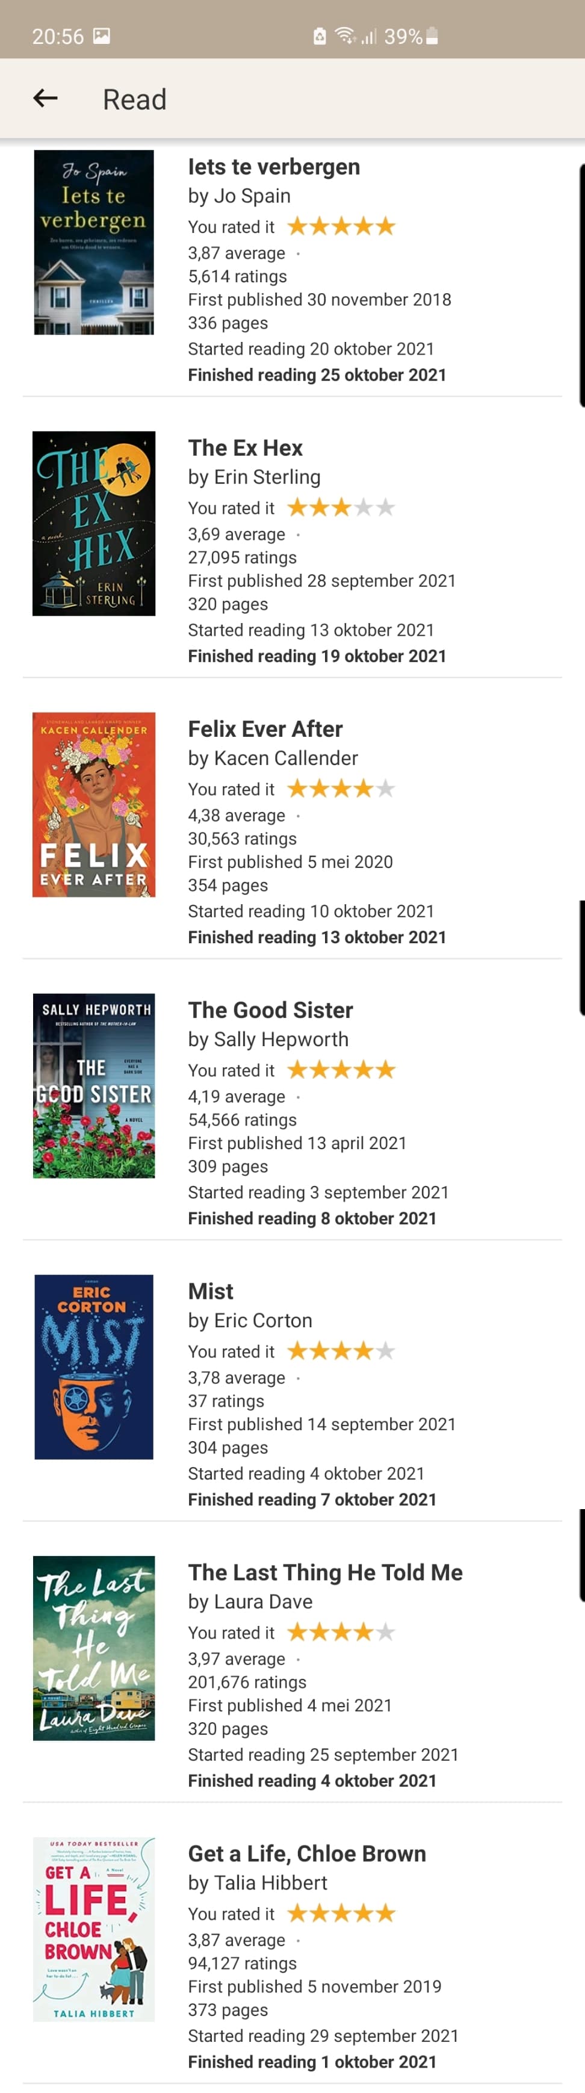Open Felix Ever After cover image

point(93,804)
